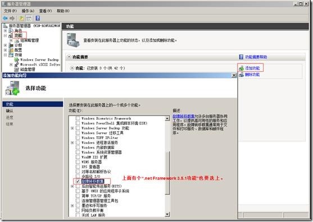The height and width of the screenshot is (222, 313).
Task: Click the up-one-level folder toolbar icon
Action: click(21, 18)
